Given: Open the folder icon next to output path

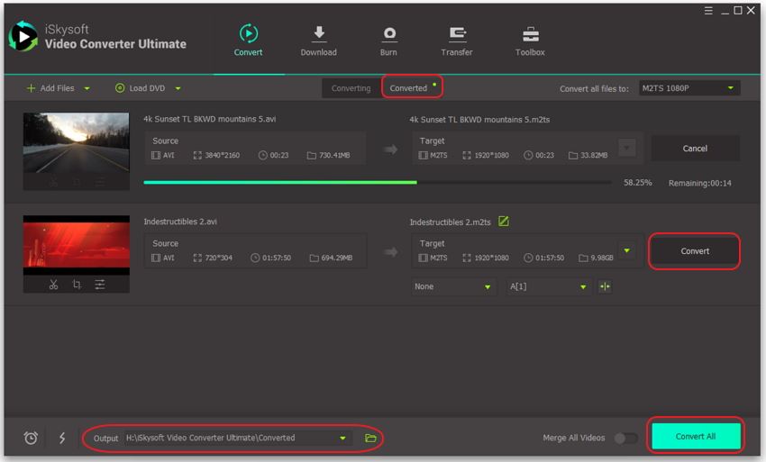Looking at the screenshot, I should tap(370, 438).
